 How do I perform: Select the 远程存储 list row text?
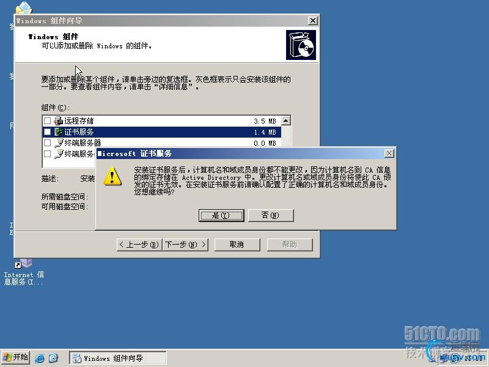(x=79, y=120)
